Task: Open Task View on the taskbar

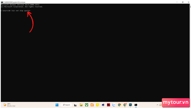Action: click(x=76, y=105)
